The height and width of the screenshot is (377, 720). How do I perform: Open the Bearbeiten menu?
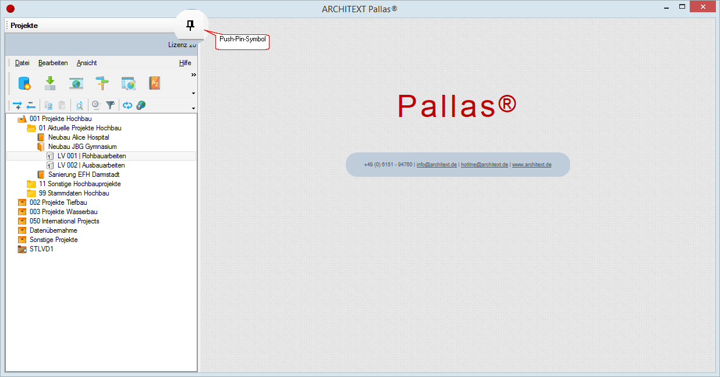tap(53, 63)
